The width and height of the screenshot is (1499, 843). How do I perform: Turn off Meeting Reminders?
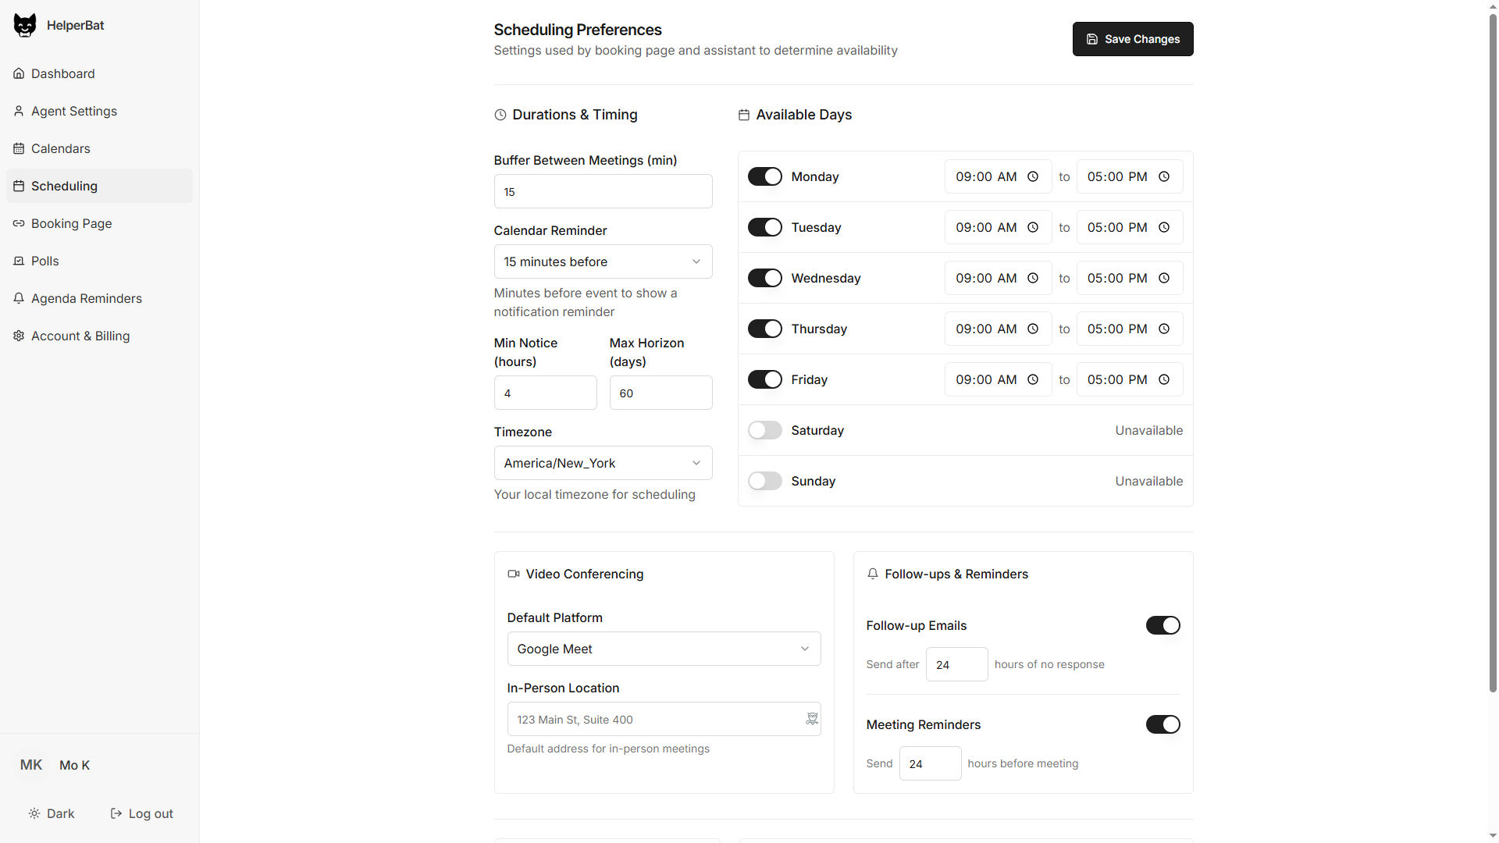click(1163, 724)
